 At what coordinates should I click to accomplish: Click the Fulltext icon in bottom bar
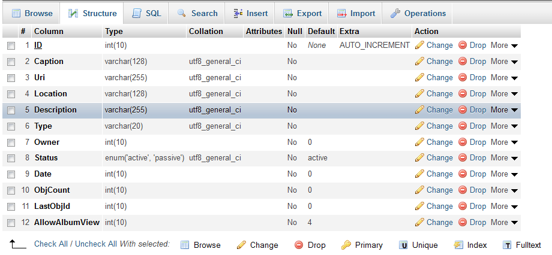507,245
